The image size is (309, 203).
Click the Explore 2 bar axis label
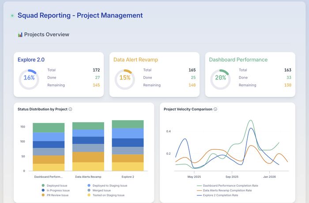click(x=128, y=177)
